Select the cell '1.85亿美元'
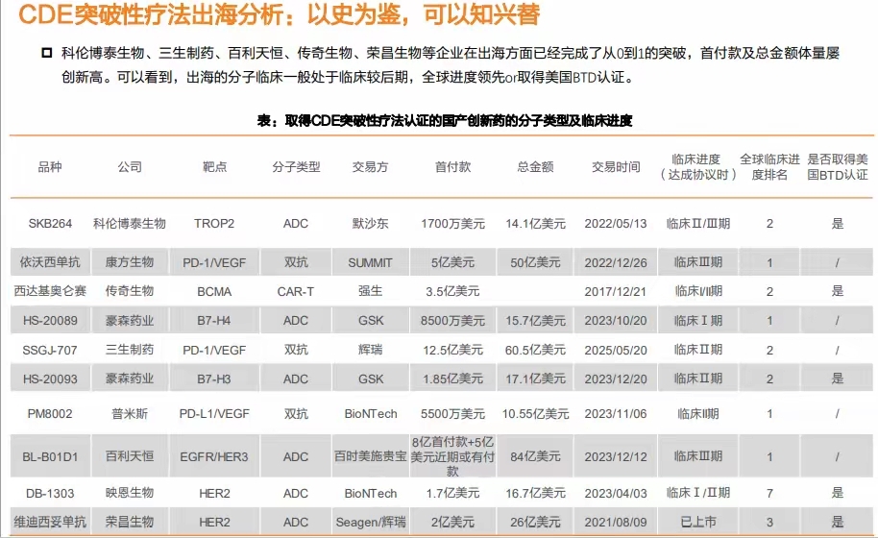 coord(452,379)
